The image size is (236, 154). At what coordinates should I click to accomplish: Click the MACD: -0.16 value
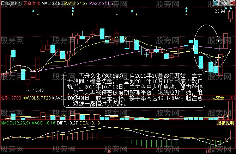point(43,123)
